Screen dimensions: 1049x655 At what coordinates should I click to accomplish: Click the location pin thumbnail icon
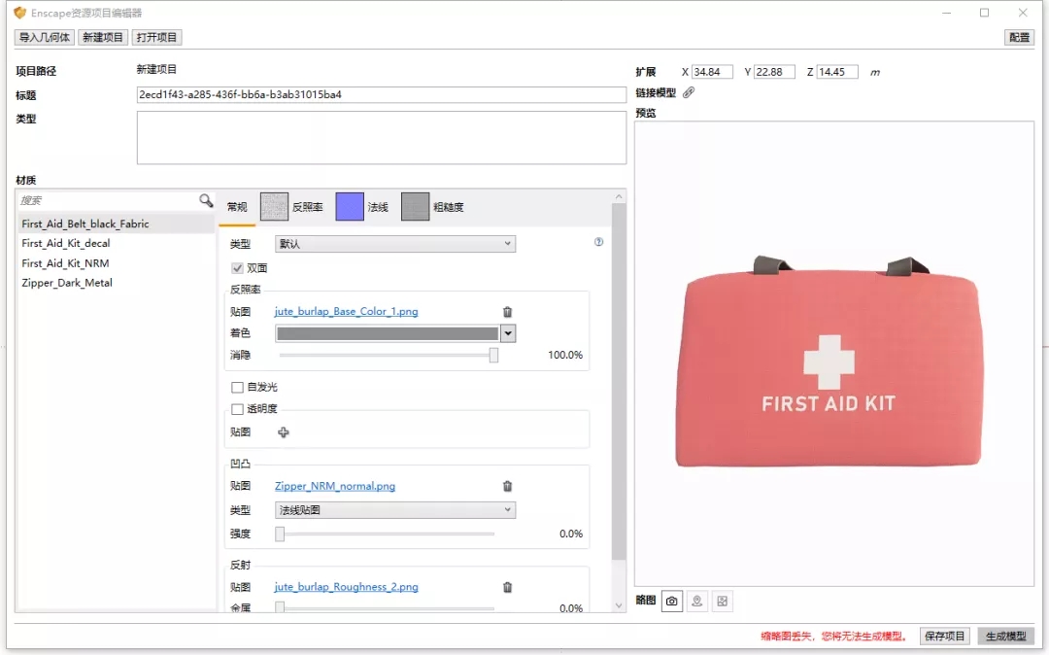pos(696,602)
